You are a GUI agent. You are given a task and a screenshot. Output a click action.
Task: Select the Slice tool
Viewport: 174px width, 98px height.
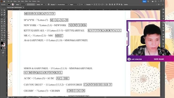click(4, 37)
